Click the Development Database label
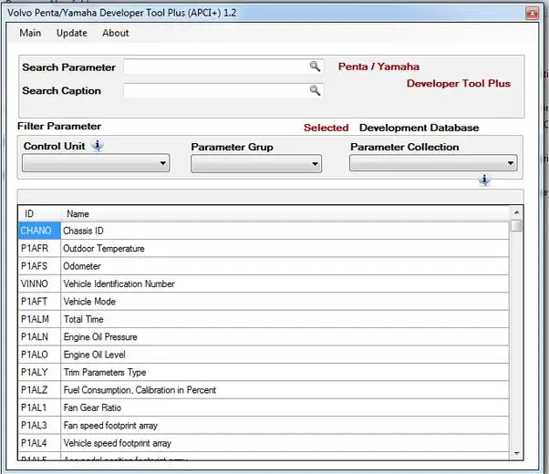Image resolution: width=549 pixels, height=474 pixels. click(420, 128)
